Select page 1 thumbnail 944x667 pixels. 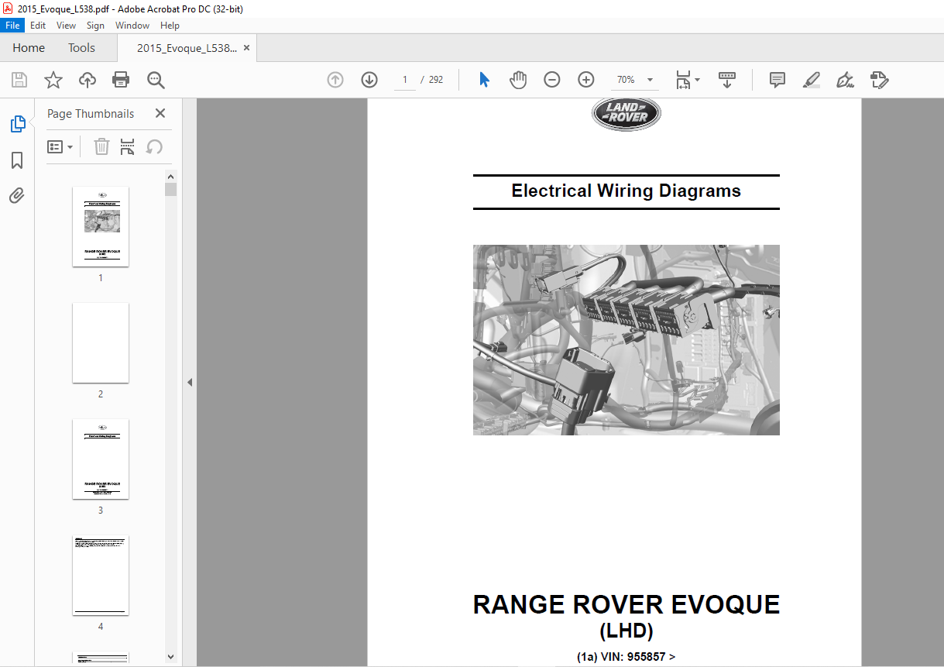pos(101,226)
